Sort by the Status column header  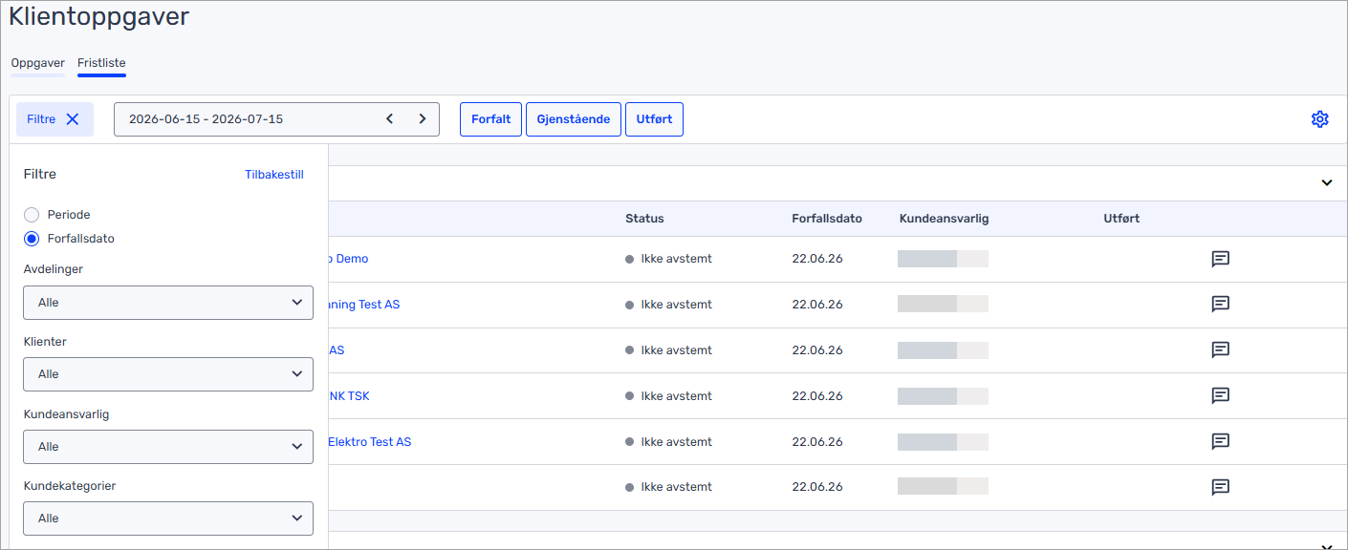tap(644, 219)
